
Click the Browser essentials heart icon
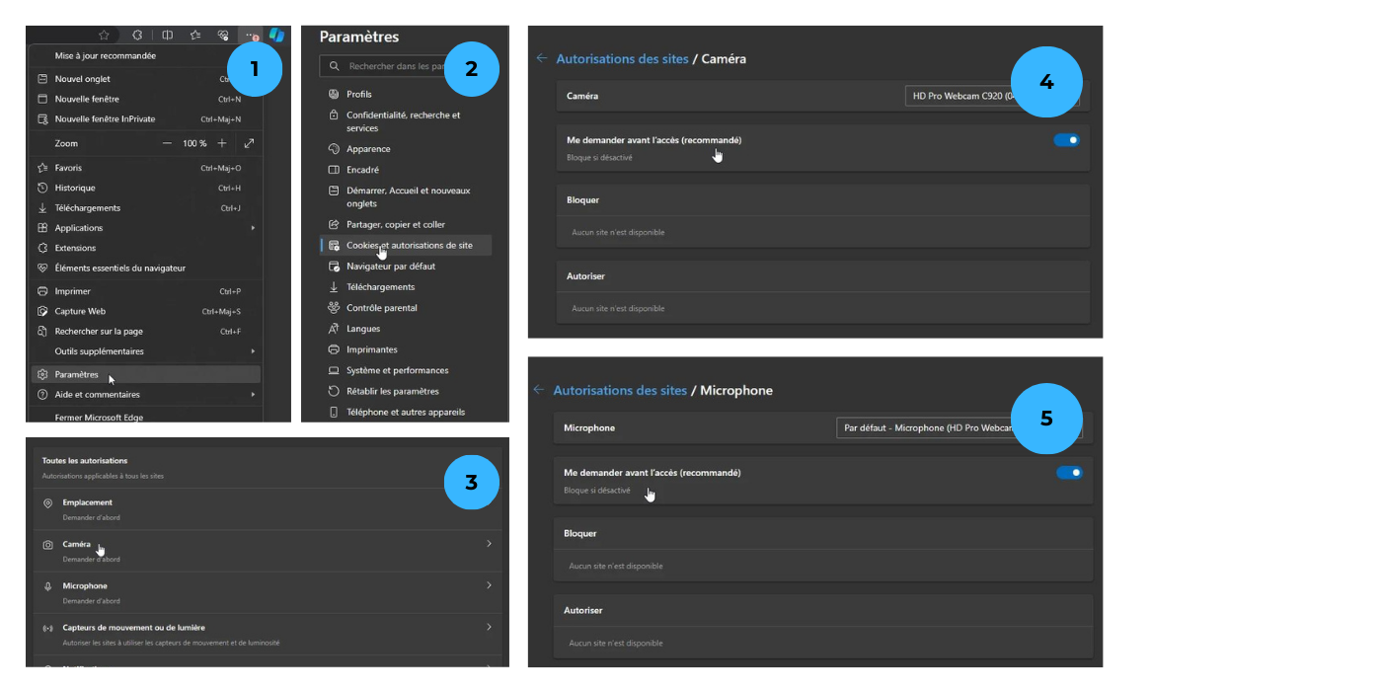[223, 35]
